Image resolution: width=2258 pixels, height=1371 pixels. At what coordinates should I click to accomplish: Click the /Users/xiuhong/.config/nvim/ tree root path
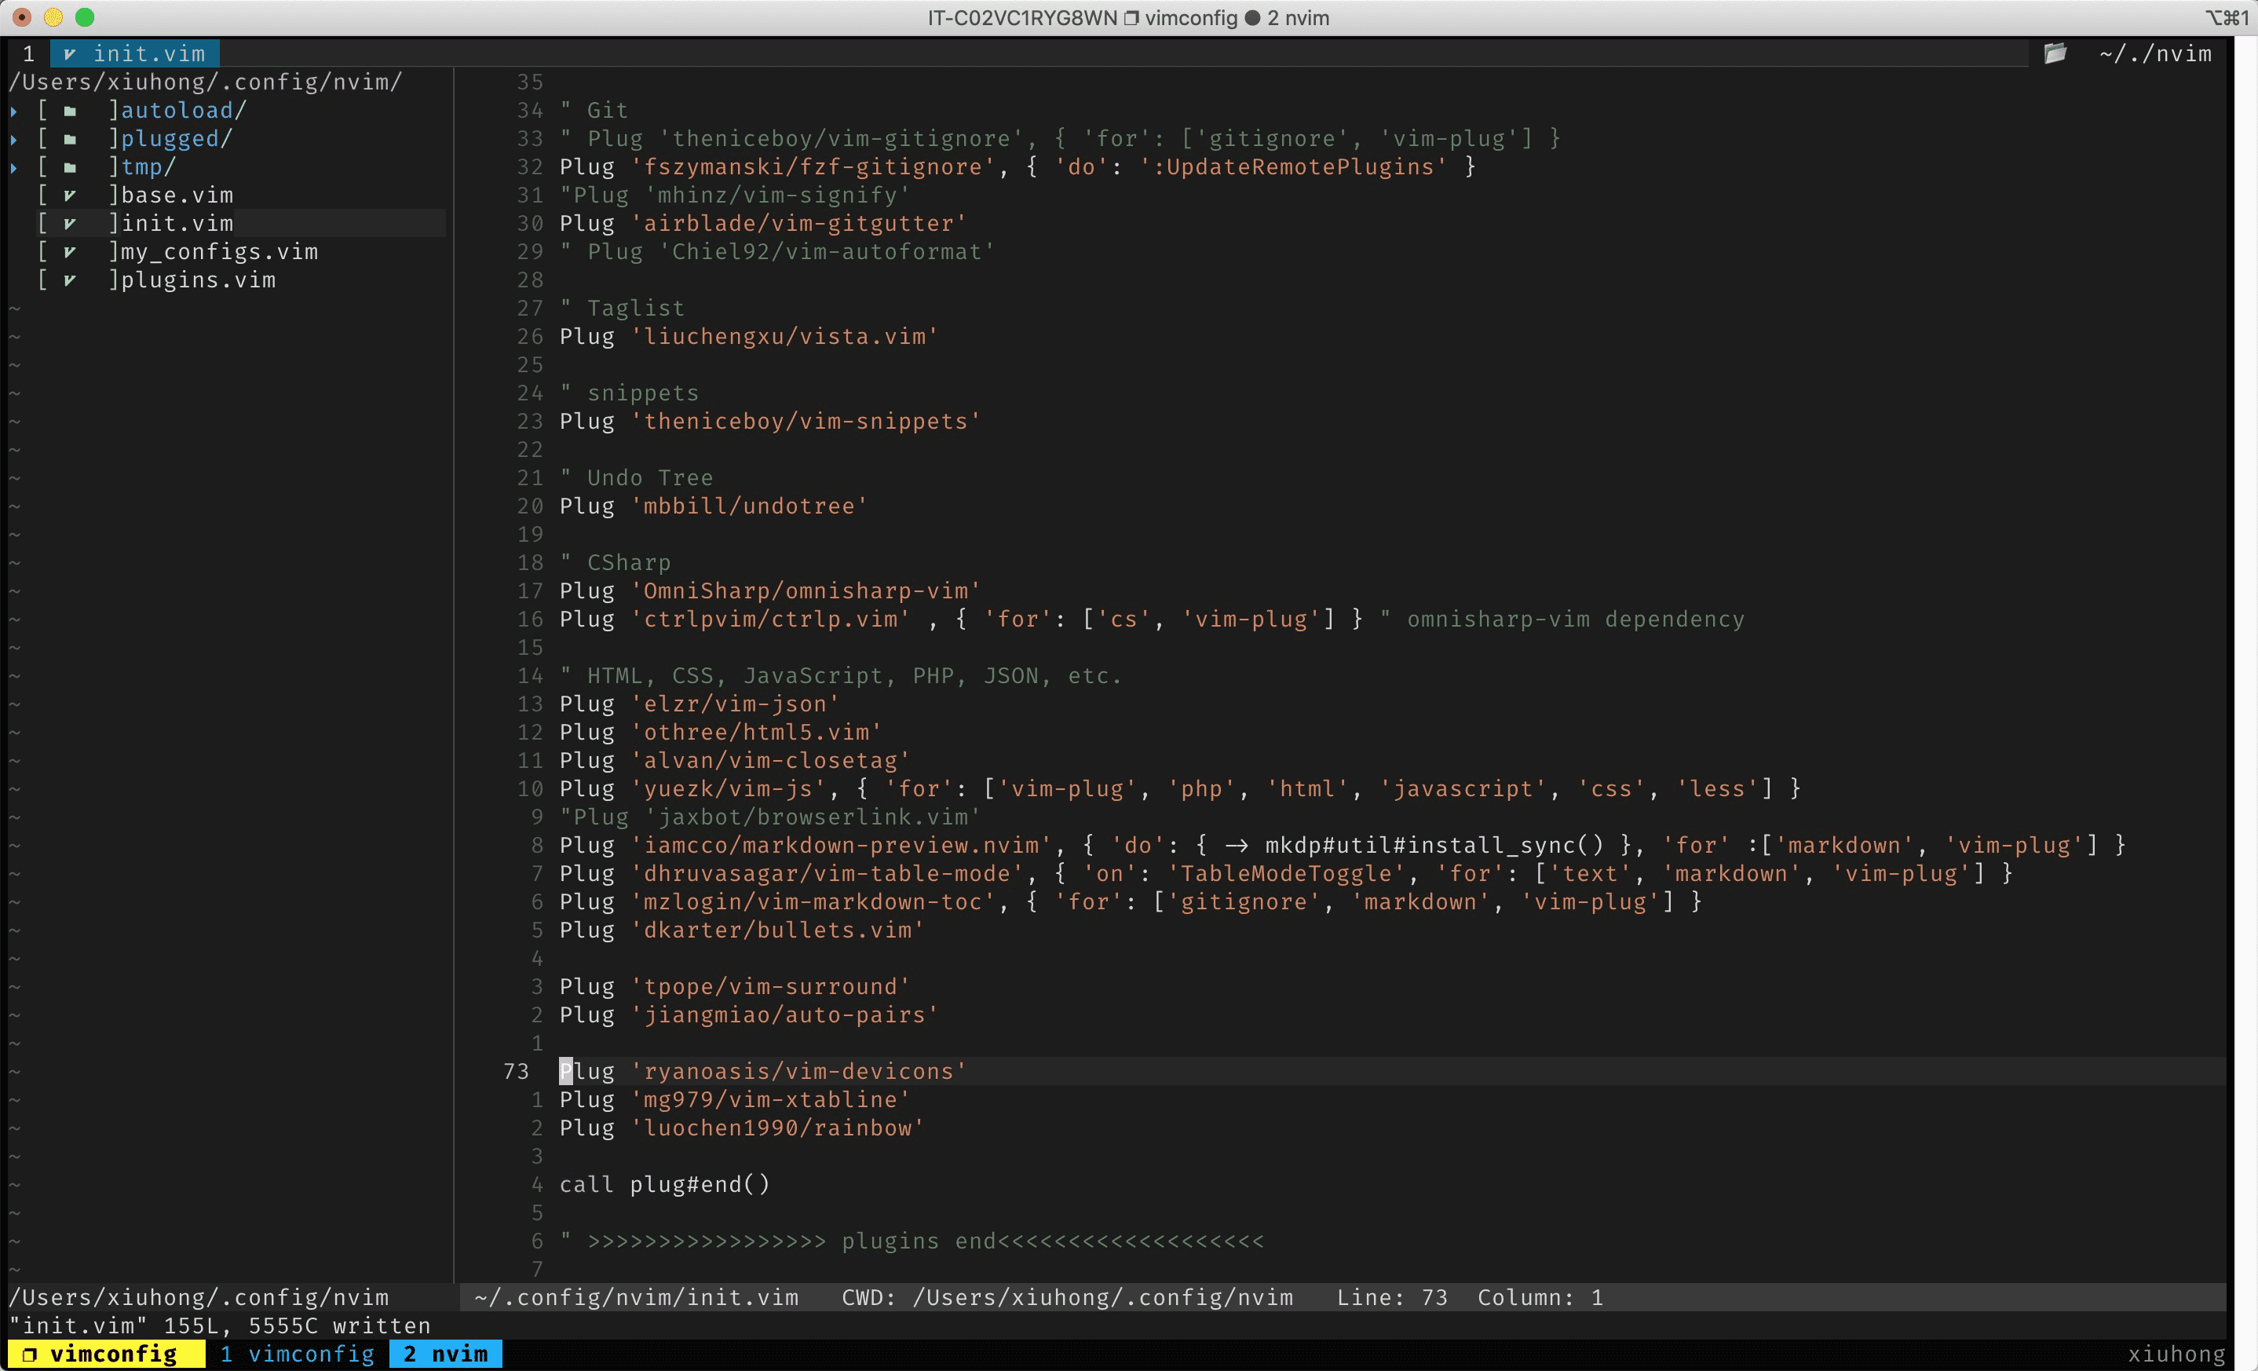click(x=205, y=82)
